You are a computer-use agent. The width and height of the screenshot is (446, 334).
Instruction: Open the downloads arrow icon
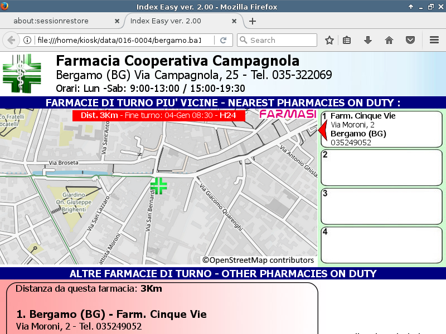tap(368, 40)
